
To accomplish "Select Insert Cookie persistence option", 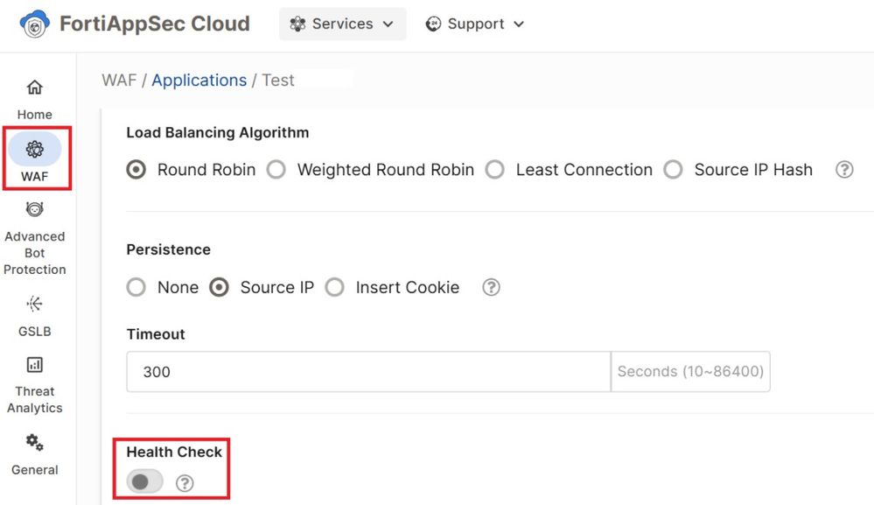I will pyautogui.click(x=335, y=287).
